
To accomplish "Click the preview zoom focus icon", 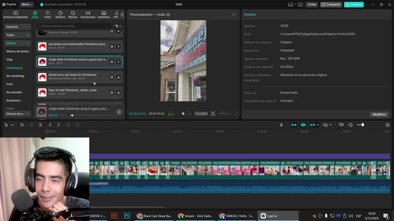I will 213,114.
